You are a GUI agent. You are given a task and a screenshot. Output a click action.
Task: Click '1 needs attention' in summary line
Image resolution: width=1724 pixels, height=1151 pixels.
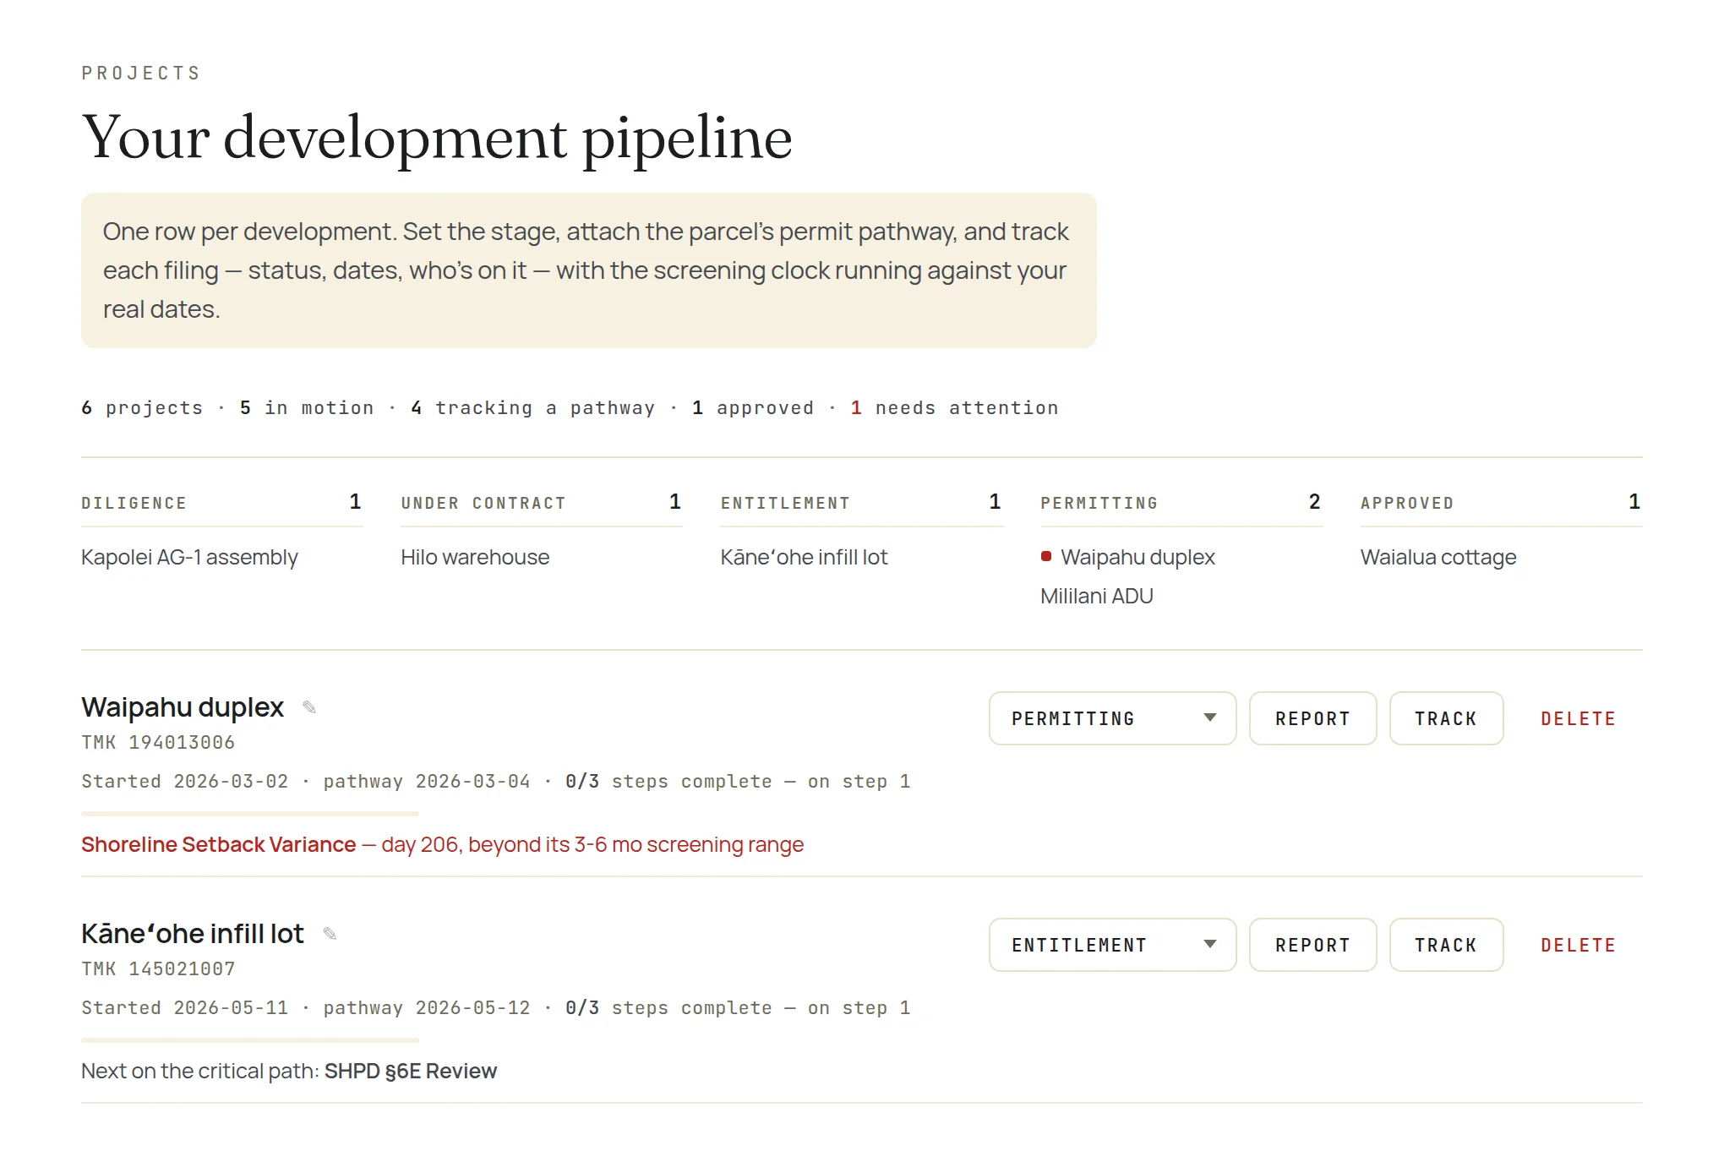coord(954,408)
